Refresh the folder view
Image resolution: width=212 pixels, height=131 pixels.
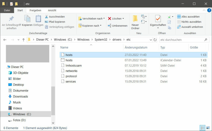pos(155,40)
